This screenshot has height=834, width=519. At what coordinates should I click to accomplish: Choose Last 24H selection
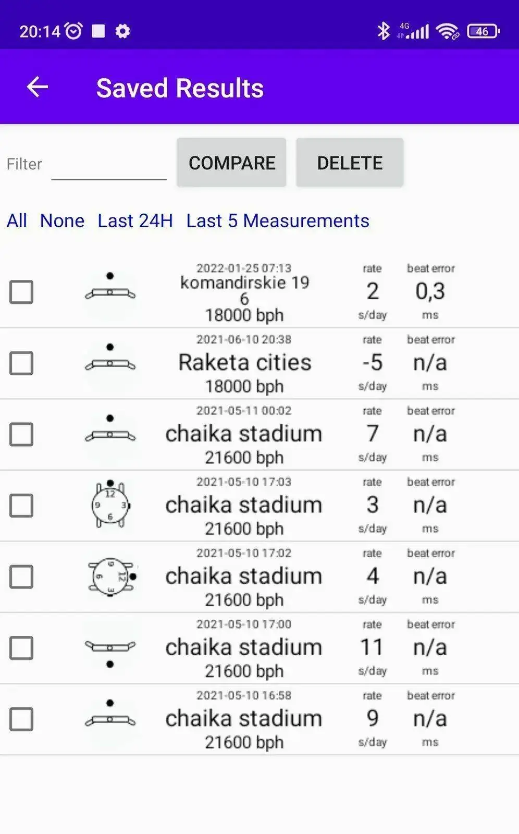tap(135, 220)
